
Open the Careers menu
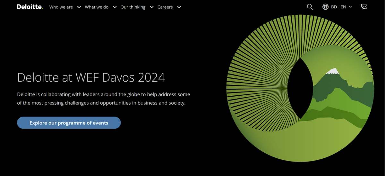click(x=165, y=7)
